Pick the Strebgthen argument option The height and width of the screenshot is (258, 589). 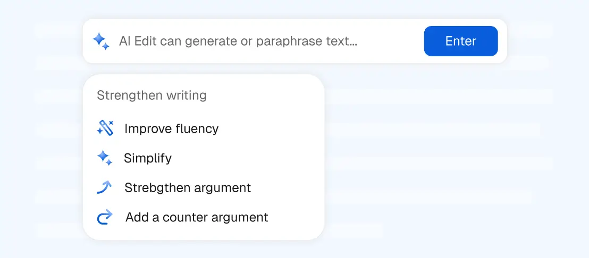point(188,187)
